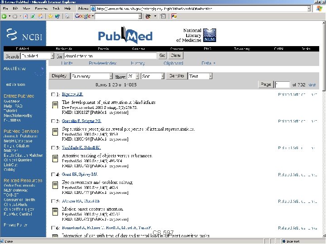Open abstract icon for Motion onset article
Viewport: 326px width, 244px height.
click(55, 212)
